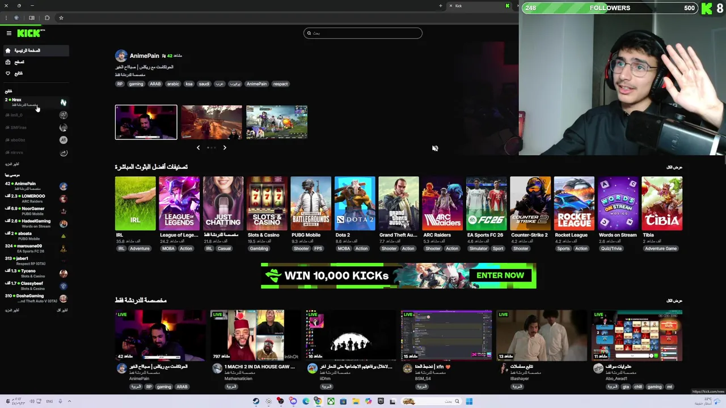Viewport: 726px width, 408px height.
Task: Open NoorGamer recommended channel
Action: [x=35, y=211]
